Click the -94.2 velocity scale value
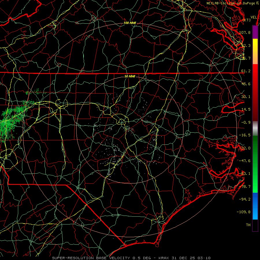 click(245, 199)
